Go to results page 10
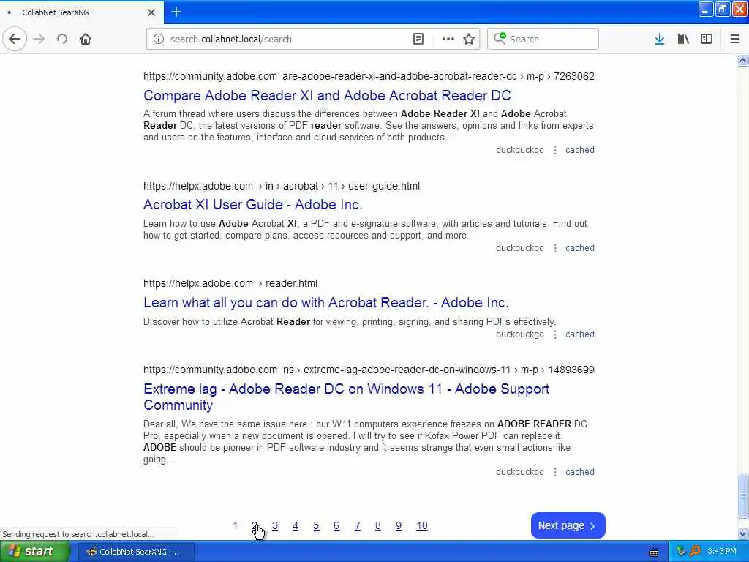Image resolution: width=749 pixels, height=562 pixels. click(x=422, y=525)
